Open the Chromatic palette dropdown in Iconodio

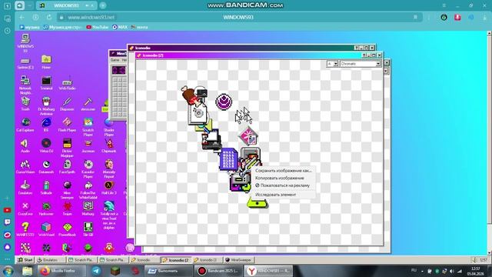361,64
